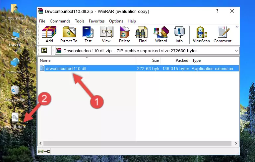Open the Options menu
Viewport: 255px width, 162px height.
coord(116,21)
